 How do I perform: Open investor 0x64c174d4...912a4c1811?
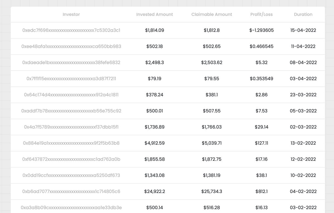click(x=71, y=95)
